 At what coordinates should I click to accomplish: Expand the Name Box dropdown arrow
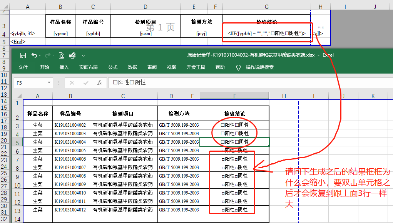point(49,82)
